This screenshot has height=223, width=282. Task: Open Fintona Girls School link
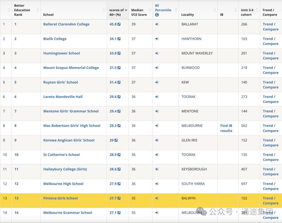pyautogui.click(x=60, y=198)
